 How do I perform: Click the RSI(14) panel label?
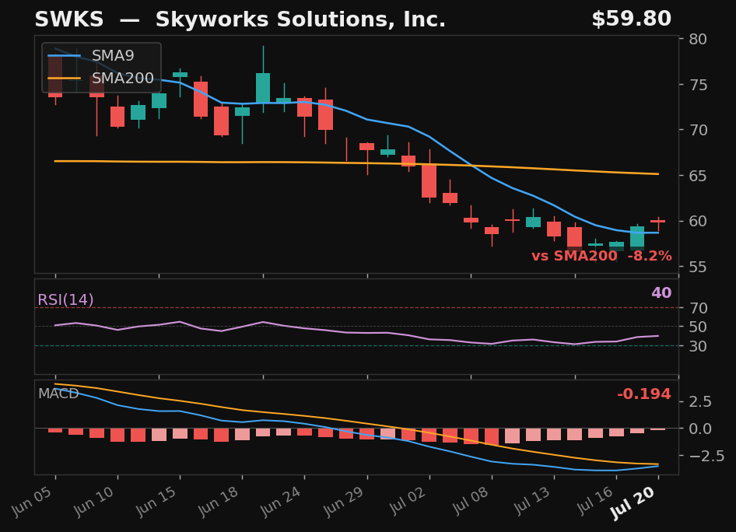tap(65, 299)
